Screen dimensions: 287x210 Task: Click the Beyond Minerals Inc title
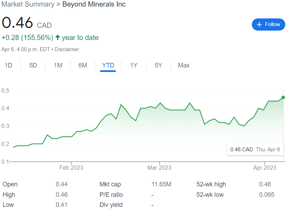(x=94, y=4)
